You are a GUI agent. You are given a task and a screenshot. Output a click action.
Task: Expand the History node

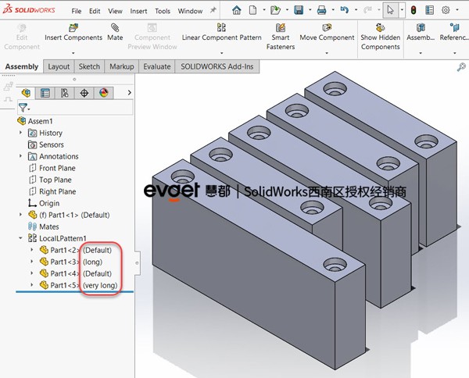click(20, 132)
